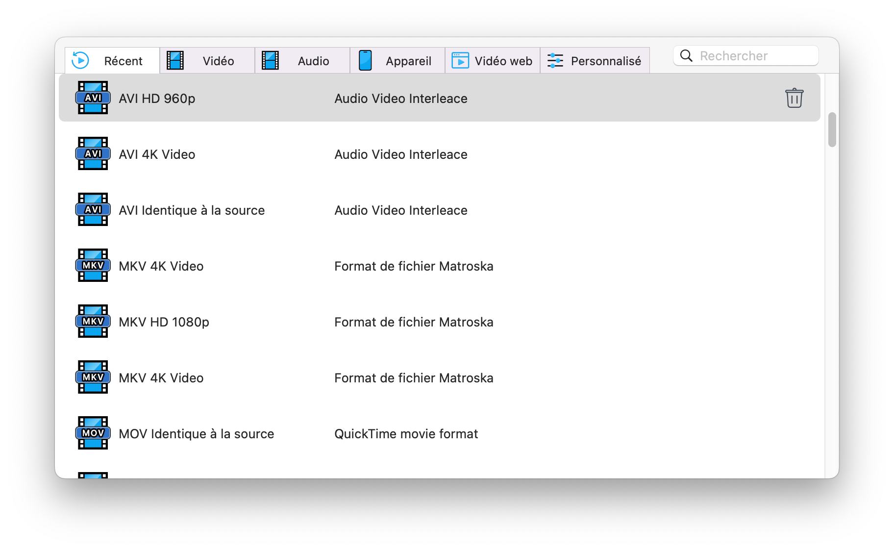This screenshot has width=894, height=551.
Task: Delete the AVI HD 960p preset with trash icon
Action: pos(794,98)
